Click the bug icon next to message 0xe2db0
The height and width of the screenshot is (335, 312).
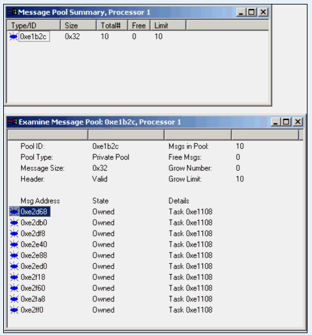point(14,223)
